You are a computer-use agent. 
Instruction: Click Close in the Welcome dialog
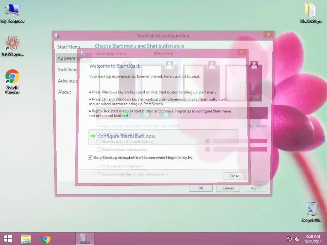coord(234,176)
